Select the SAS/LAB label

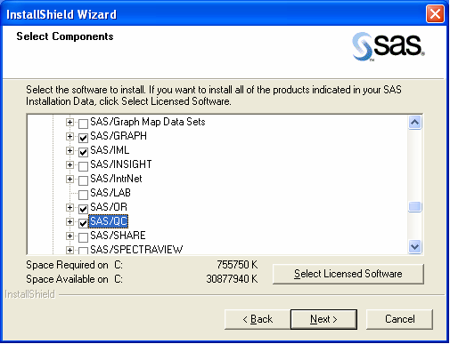click(110, 193)
